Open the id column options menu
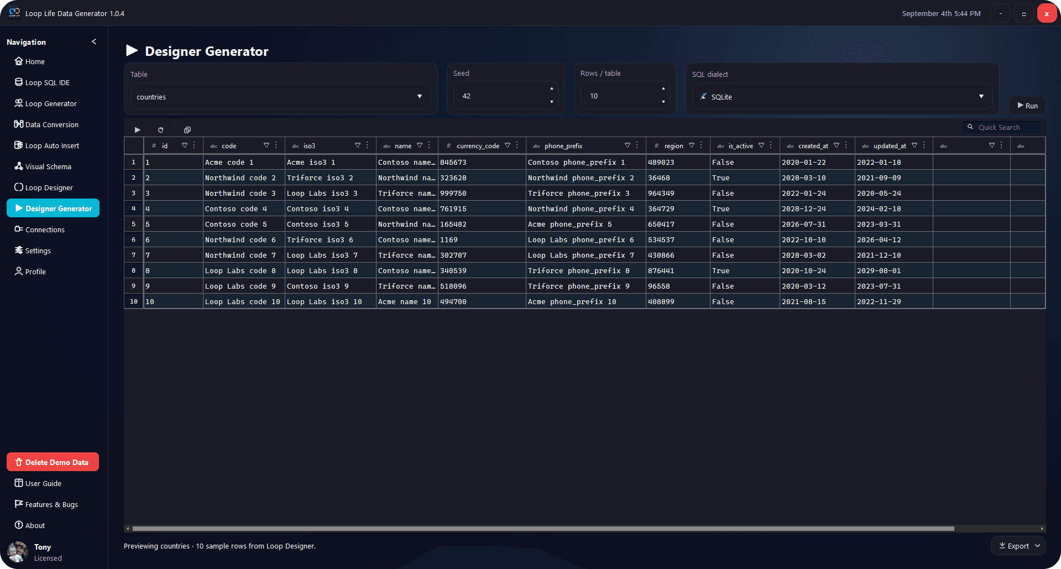Image resolution: width=1061 pixels, height=569 pixels. tap(194, 145)
